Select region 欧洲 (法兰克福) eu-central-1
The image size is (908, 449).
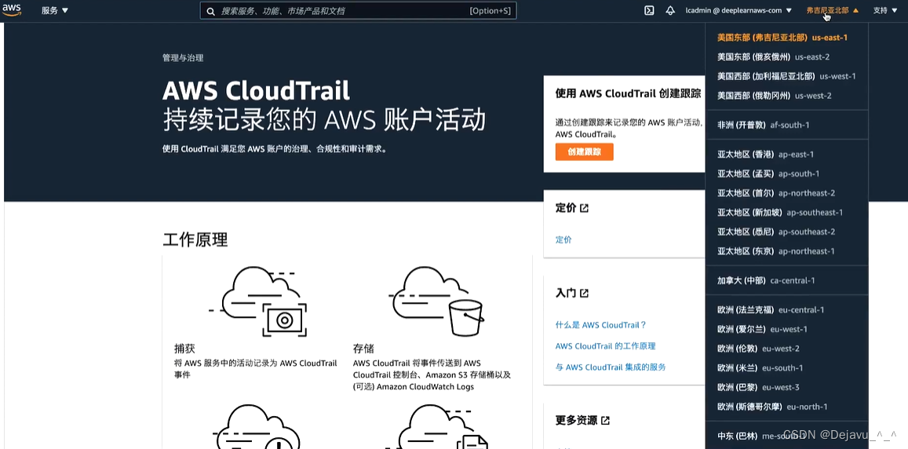pyautogui.click(x=772, y=310)
